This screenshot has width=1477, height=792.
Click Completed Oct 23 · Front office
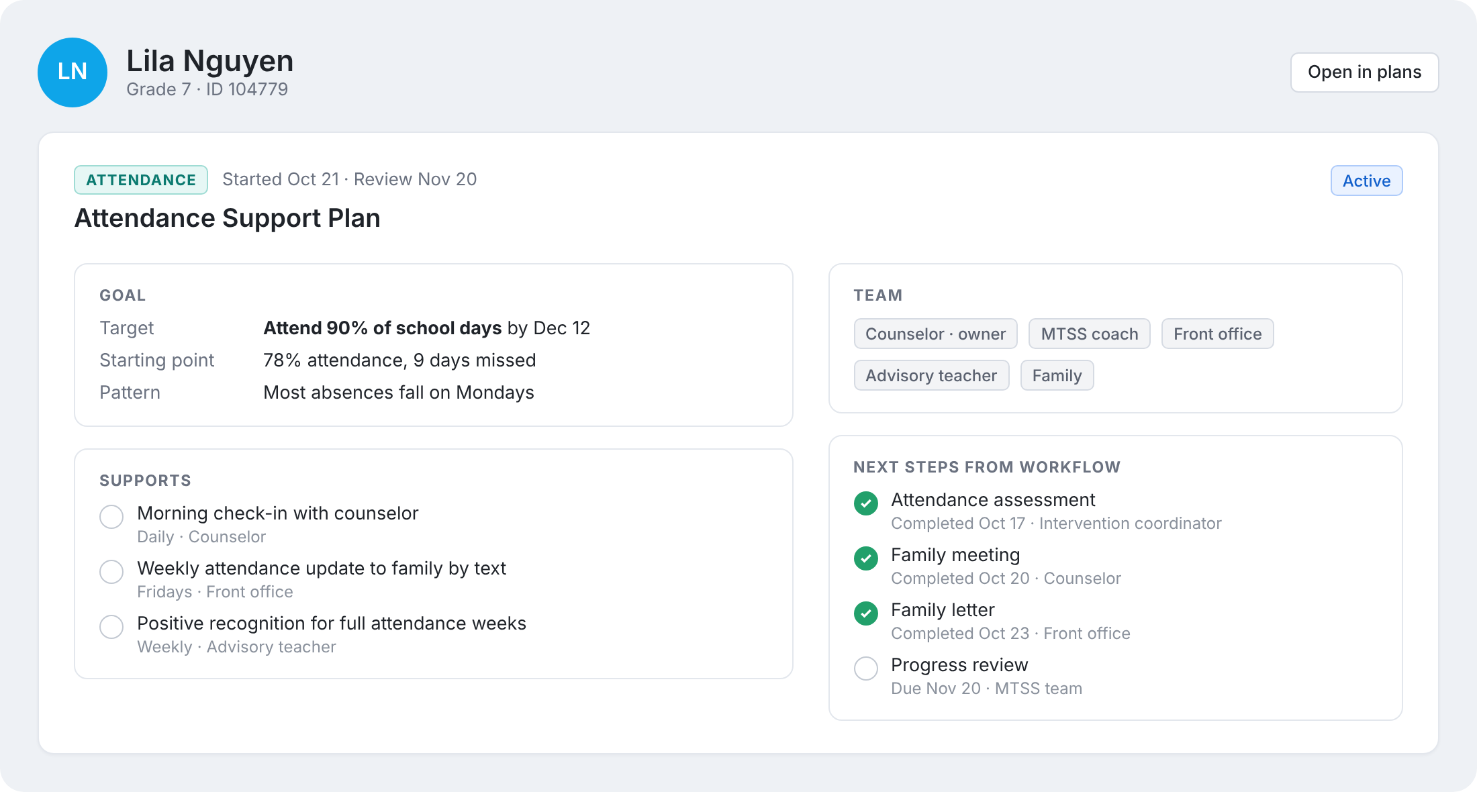point(1010,634)
